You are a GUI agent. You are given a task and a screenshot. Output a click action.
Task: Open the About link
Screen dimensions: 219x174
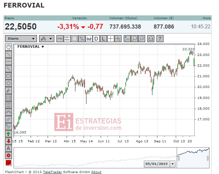click(x=96, y=172)
